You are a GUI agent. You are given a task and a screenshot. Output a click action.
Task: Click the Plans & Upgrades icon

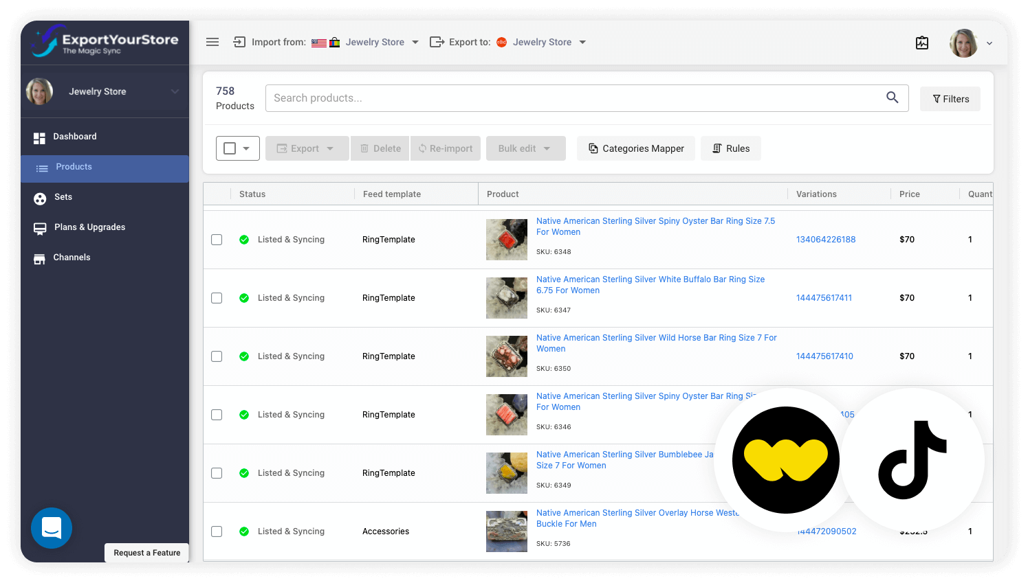pos(40,229)
